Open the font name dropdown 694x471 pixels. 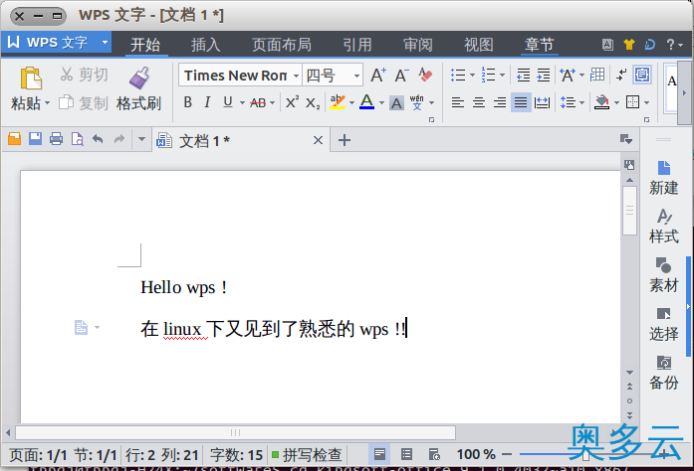[296, 76]
